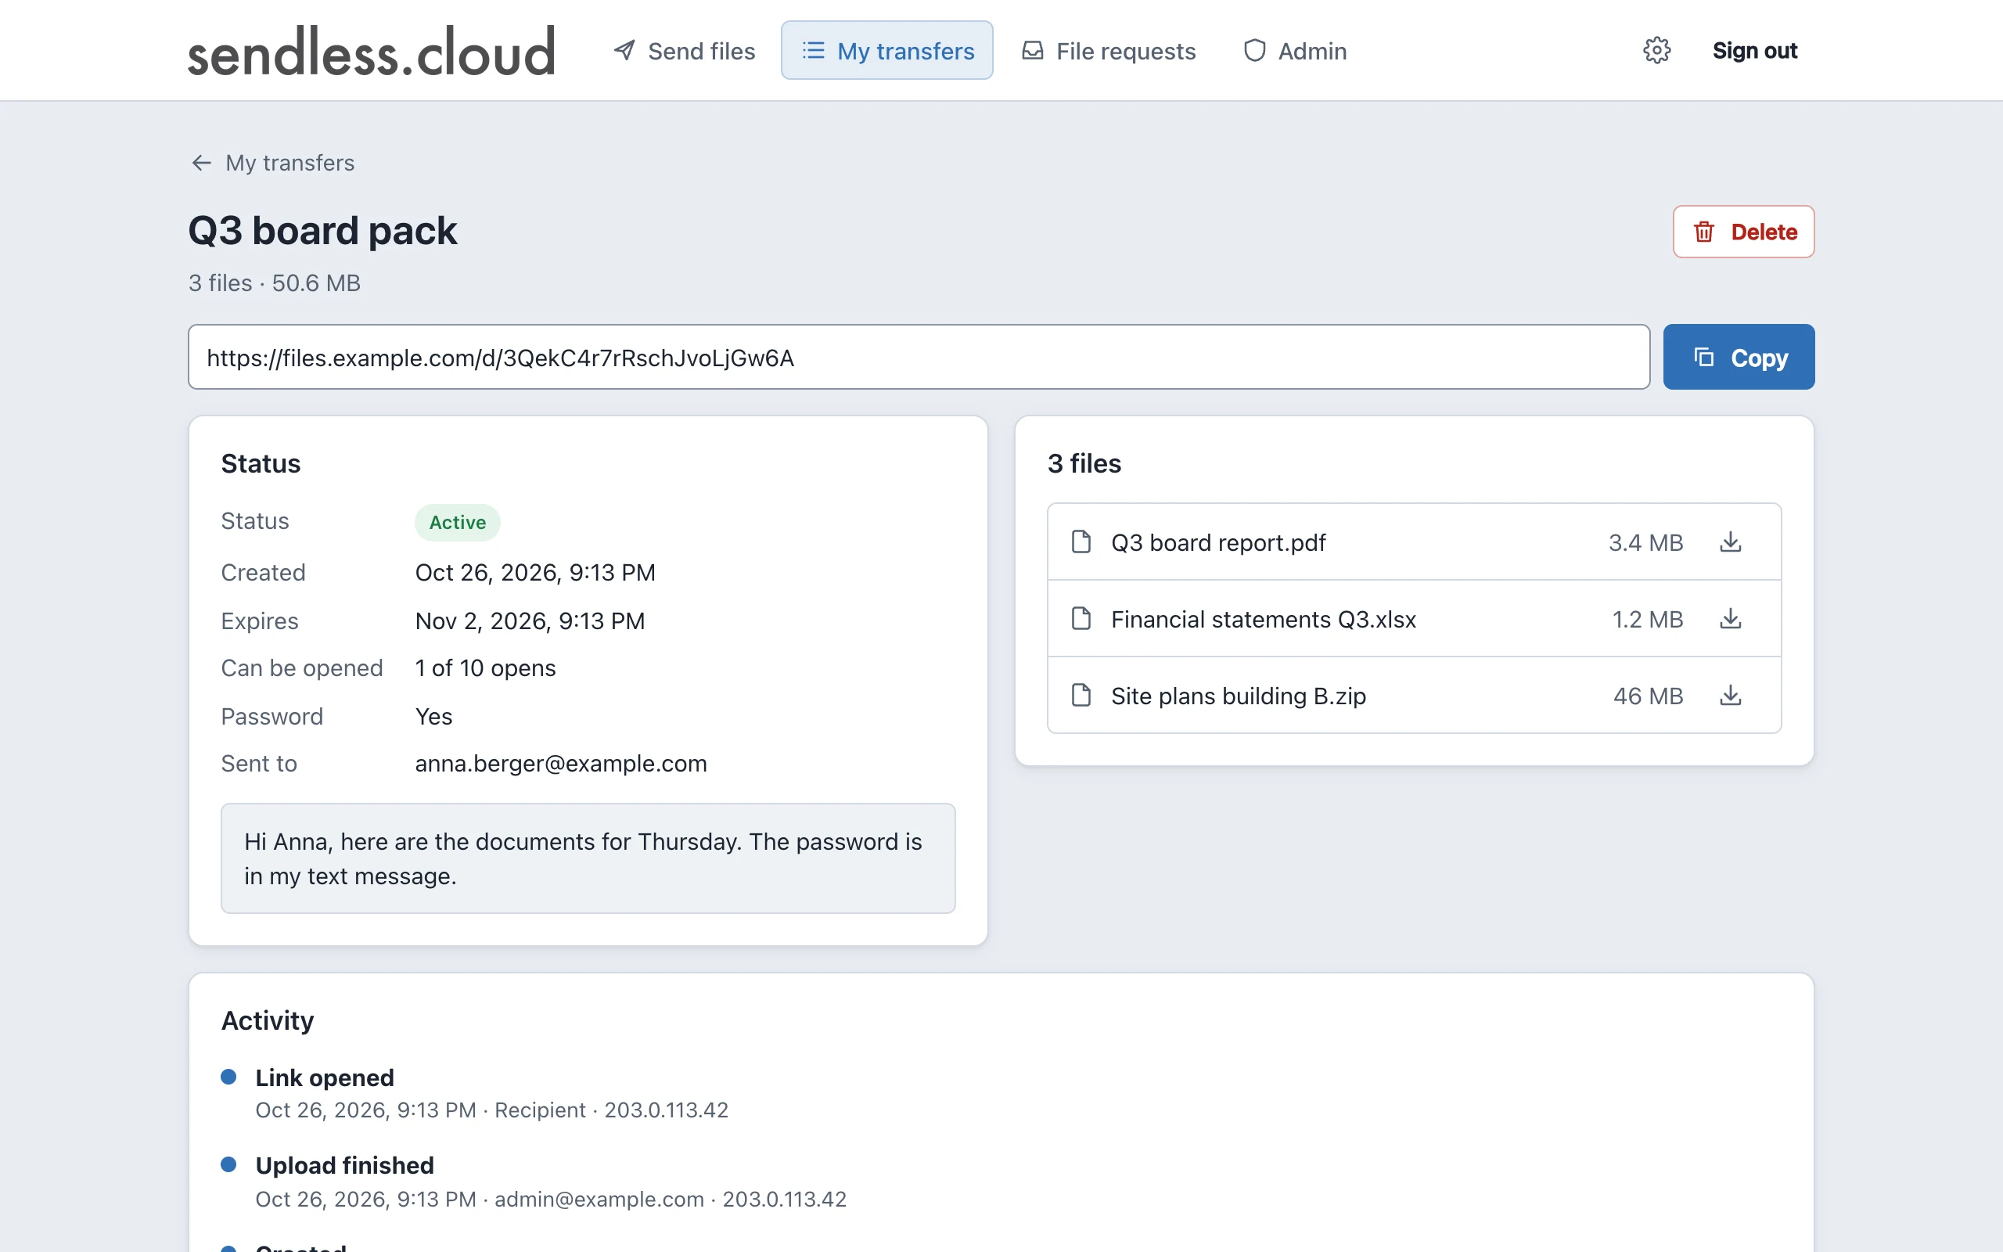Select the Q3 board report.pdf filename
Screen dimensions: 2003x1252
pyautogui.click(x=1217, y=542)
